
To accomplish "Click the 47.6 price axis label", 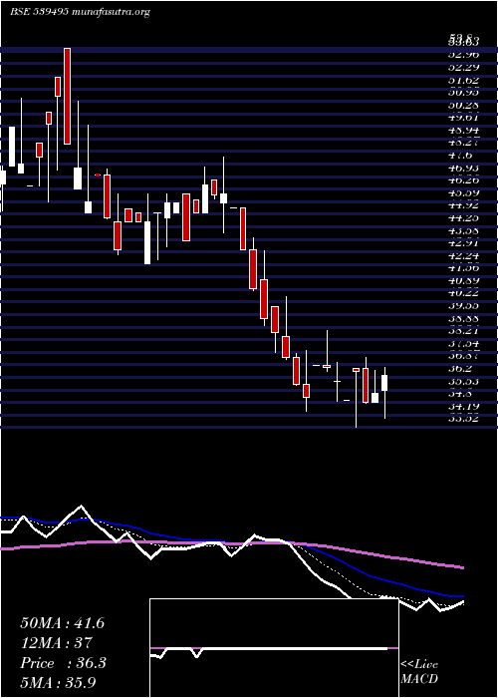I will point(460,155).
